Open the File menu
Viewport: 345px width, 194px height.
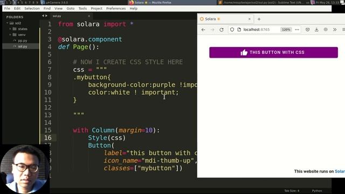(7, 9)
